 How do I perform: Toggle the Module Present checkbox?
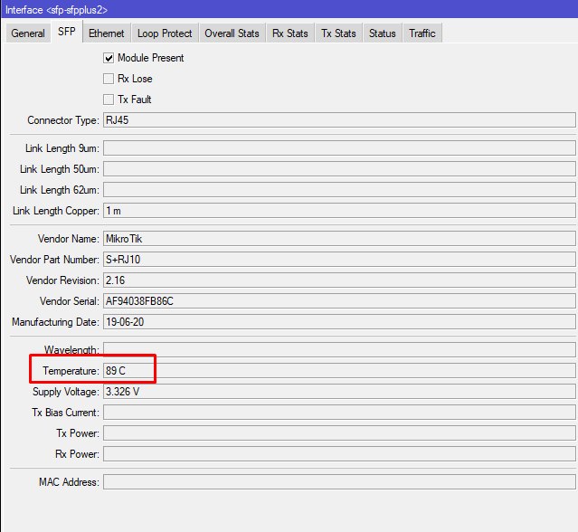[109, 58]
